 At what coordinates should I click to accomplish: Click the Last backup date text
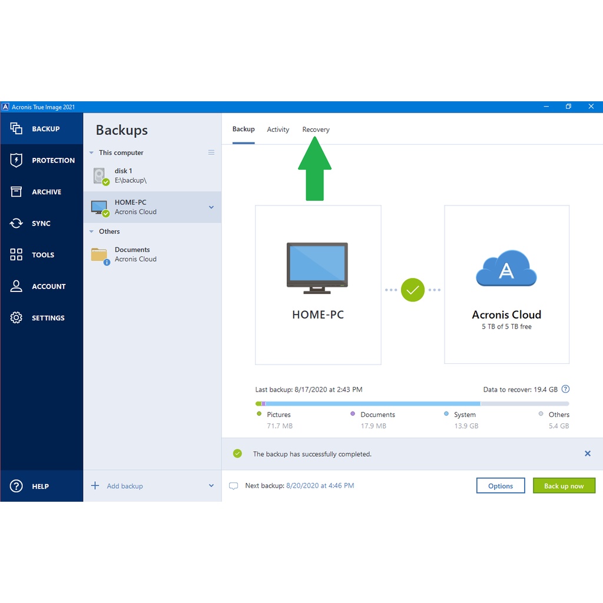click(309, 390)
